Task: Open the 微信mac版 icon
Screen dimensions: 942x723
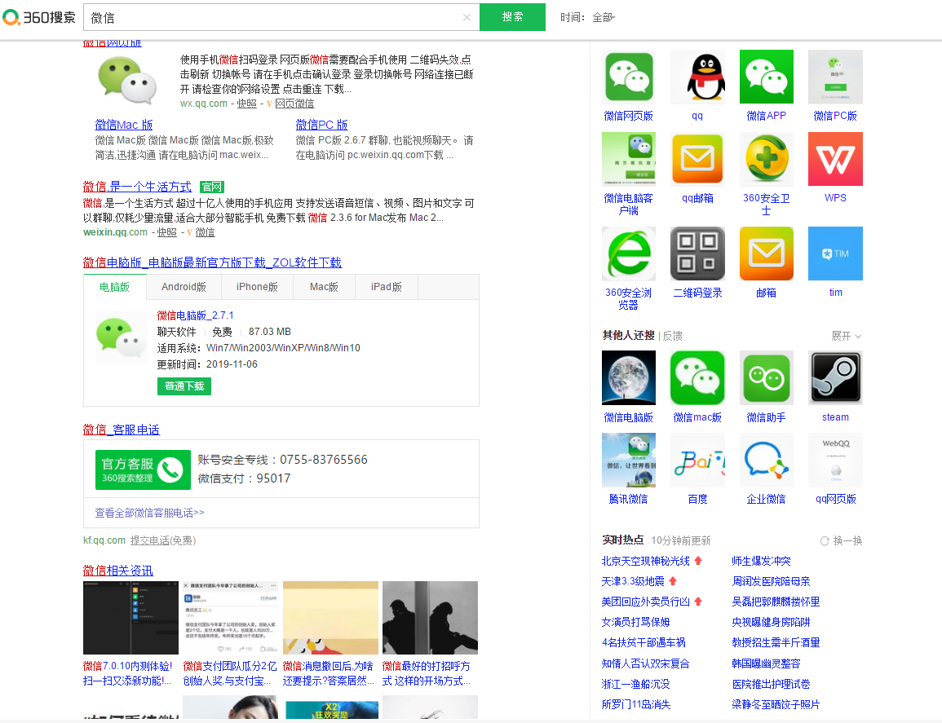Action: tap(697, 377)
